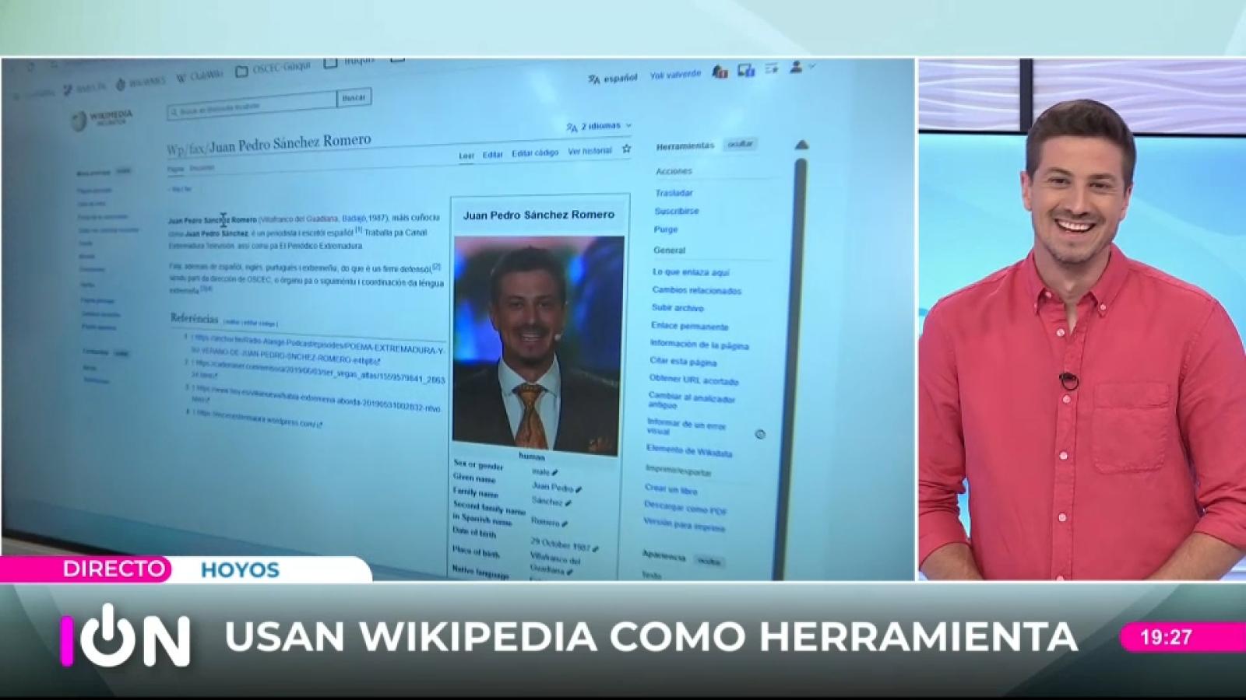The height and width of the screenshot is (700, 1246).
Task: Click Obtener URL acortado link
Action: coord(694,380)
